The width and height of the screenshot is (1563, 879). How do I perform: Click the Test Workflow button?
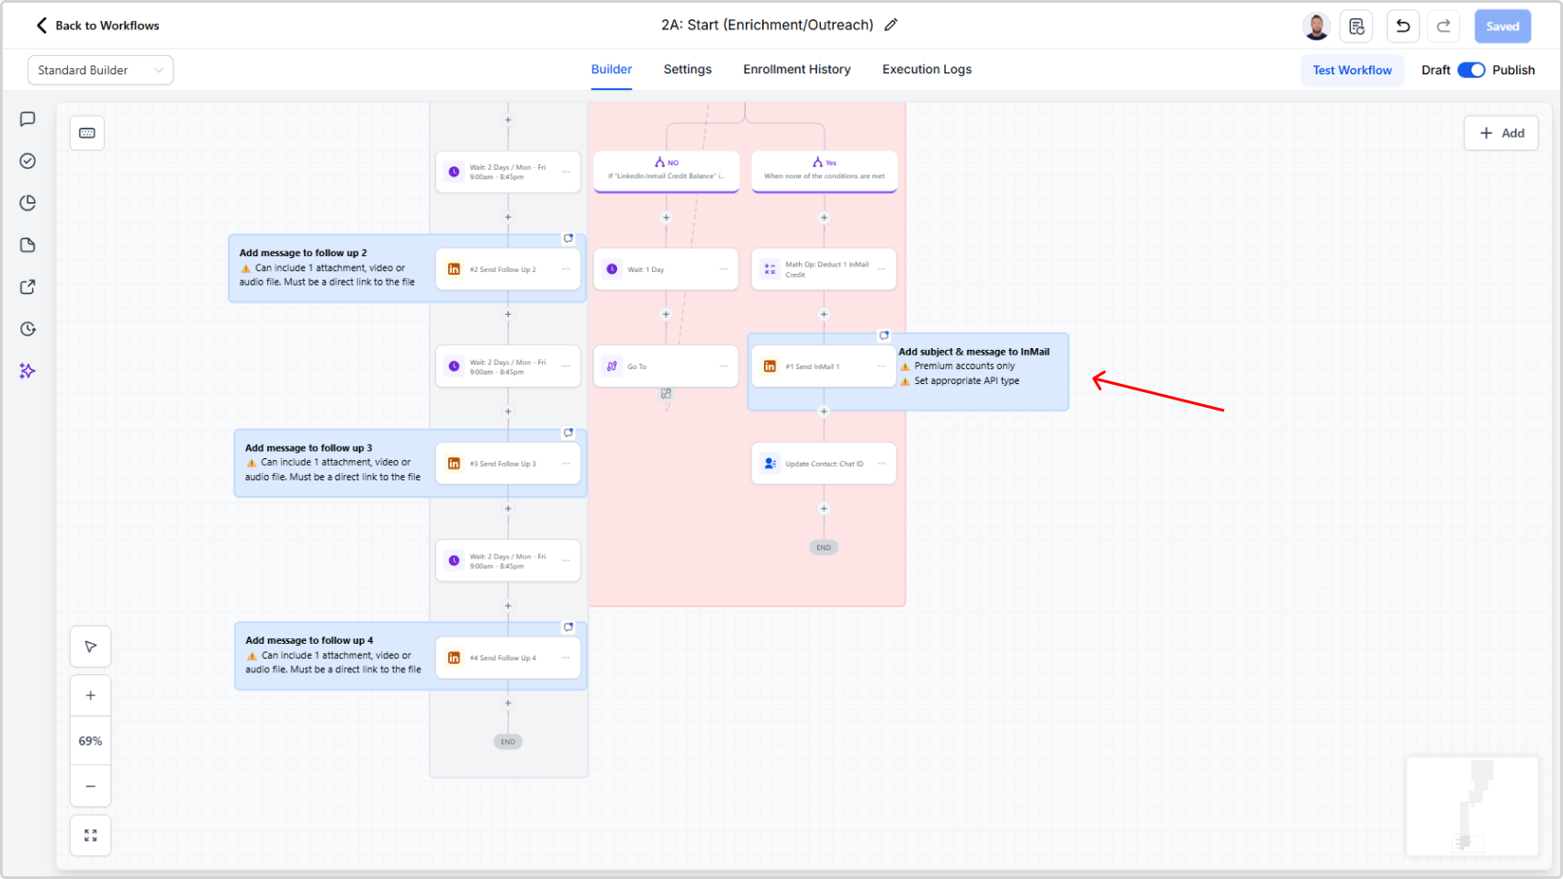point(1352,70)
